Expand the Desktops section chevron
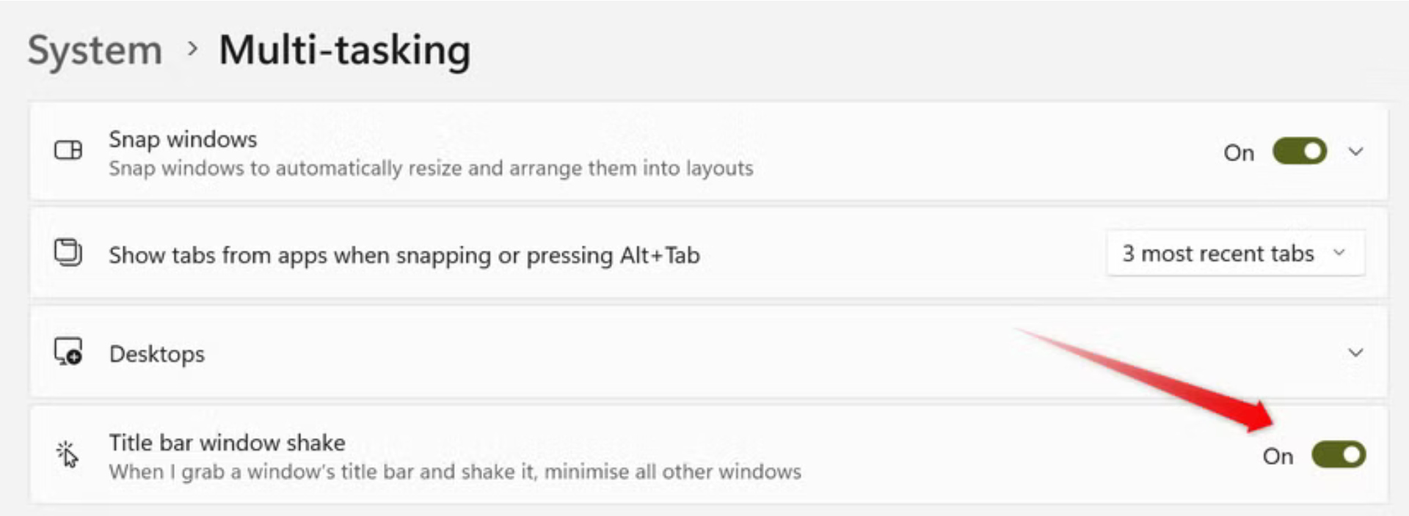Viewport: 1409px width, 516px height. pos(1355,353)
